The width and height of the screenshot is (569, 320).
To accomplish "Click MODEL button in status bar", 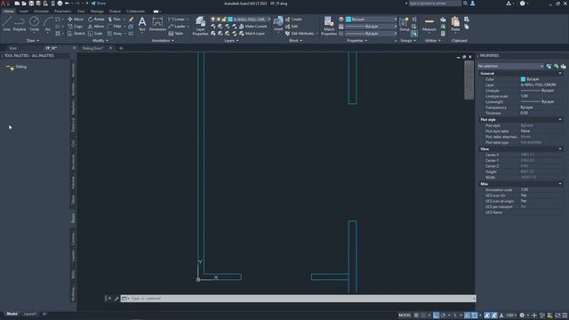I will tap(405, 316).
